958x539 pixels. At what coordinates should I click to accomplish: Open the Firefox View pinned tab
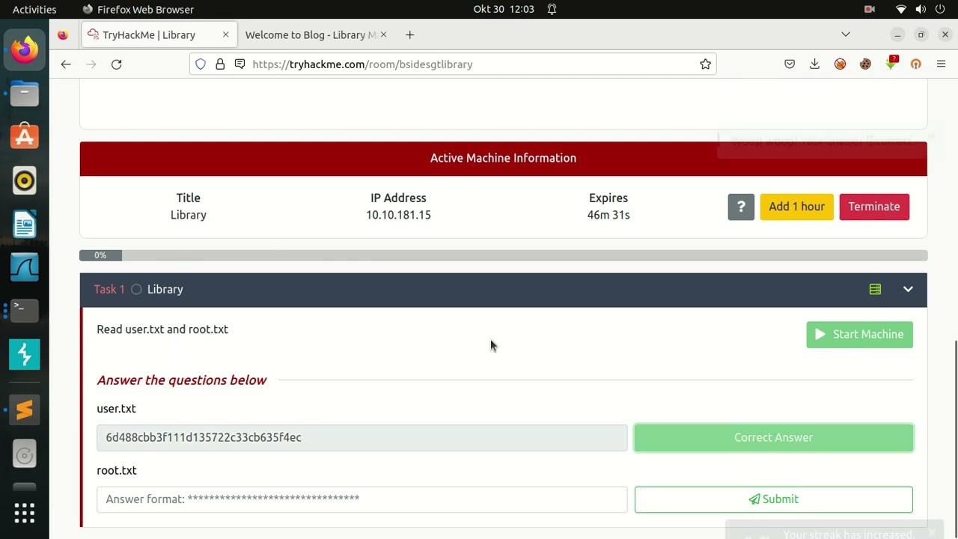tap(63, 35)
